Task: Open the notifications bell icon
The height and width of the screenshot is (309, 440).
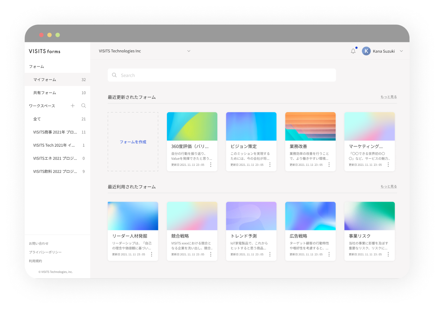Action: pos(353,51)
